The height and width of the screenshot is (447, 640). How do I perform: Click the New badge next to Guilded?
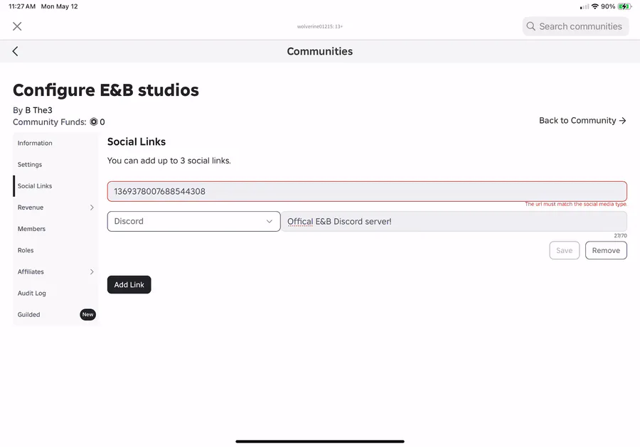coord(87,314)
